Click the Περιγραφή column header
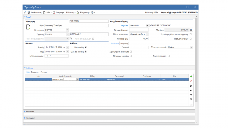This screenshot has height=128, width=228. click(119, 76)
